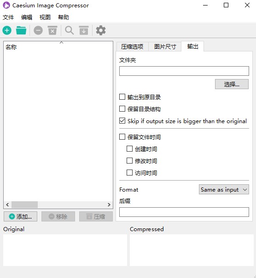Click the 文件夹 path input field

coord(184,71)
